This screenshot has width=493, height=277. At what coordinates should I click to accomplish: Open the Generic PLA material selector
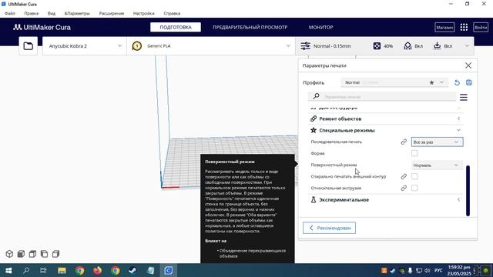(211, 46)
